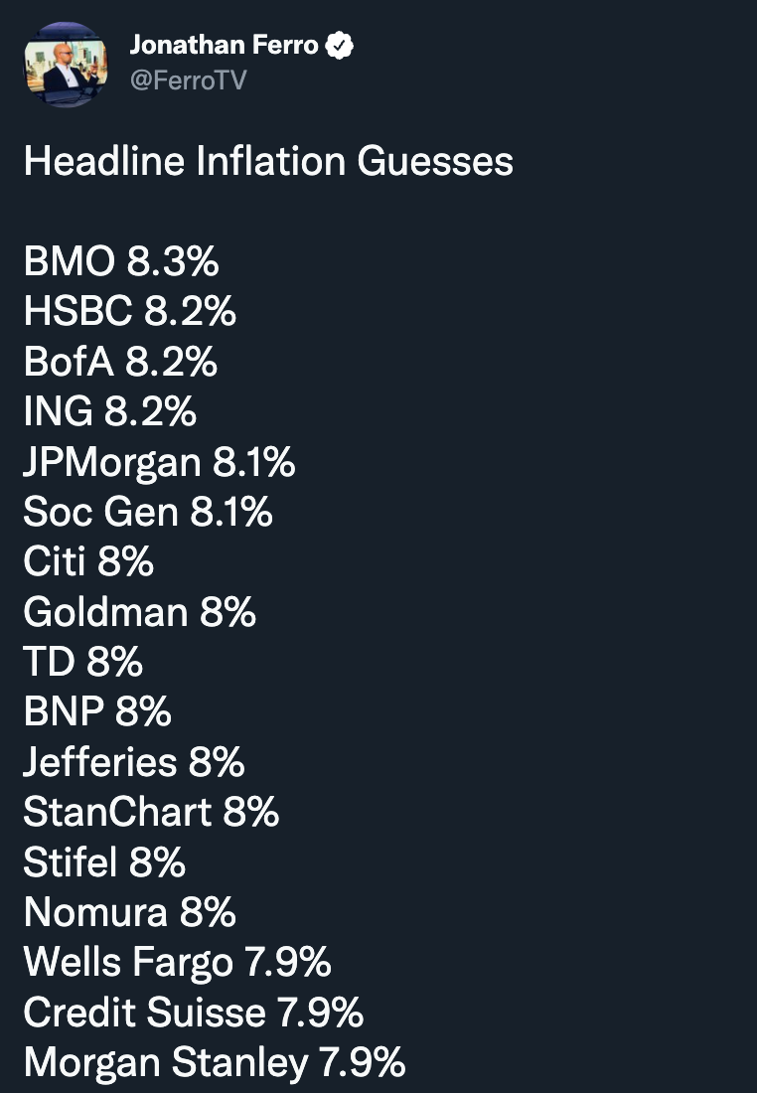Click the Jefferies 8% line

134,762
